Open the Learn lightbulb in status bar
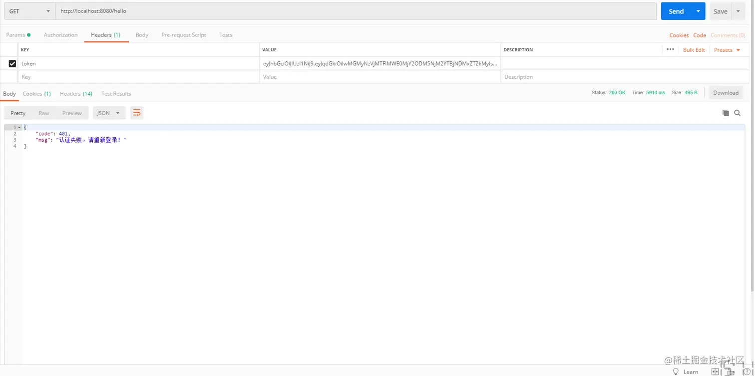The image size is (755, 376). 676,372
